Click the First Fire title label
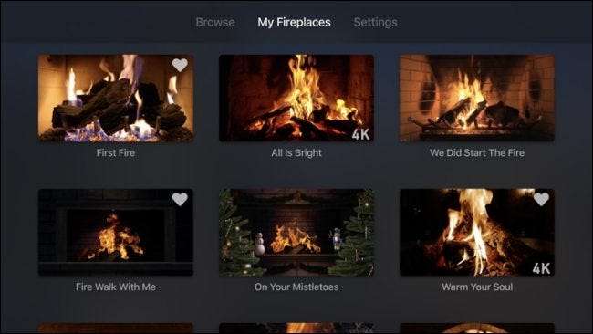The width and height of the screenshot is (593, 334). [116, 152]
